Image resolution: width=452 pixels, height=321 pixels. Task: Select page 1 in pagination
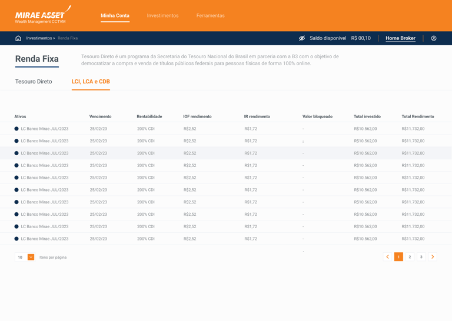(398, 257)
